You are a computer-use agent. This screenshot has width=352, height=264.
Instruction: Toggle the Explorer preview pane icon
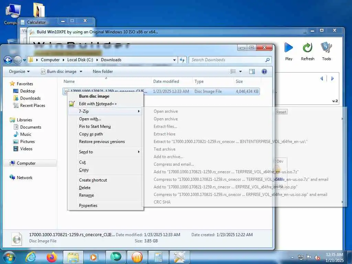(252, 71)
